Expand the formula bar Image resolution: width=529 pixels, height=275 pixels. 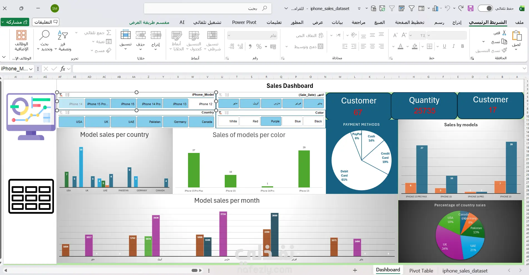tap(524, 68)
